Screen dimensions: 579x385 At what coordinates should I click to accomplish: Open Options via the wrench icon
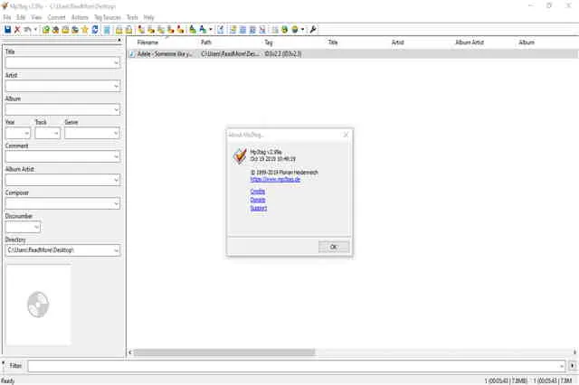[313, 30]
